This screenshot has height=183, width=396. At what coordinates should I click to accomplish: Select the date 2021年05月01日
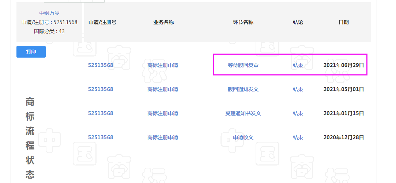tap(344, 89)
